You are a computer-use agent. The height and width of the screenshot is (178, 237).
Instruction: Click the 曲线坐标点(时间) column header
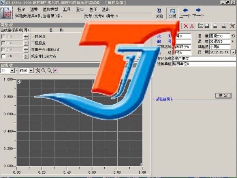pos(15,30)
